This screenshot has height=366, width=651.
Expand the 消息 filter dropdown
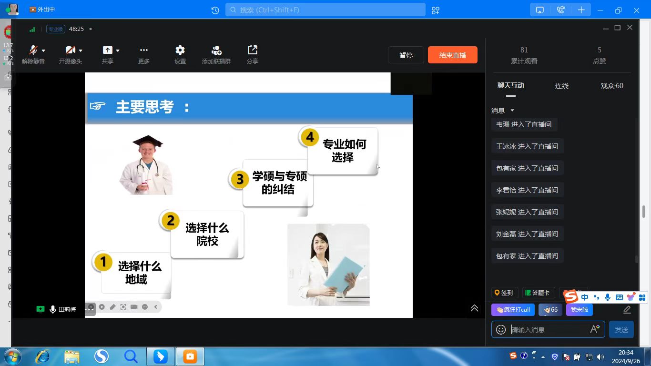[x=512, y=111]
